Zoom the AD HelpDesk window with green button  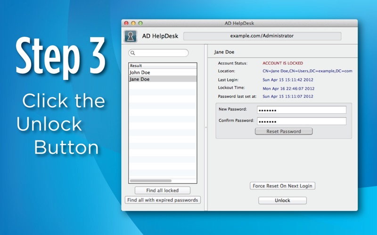(140, 23)
